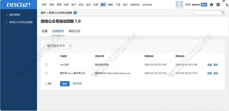The height and width of the screenshot is (111, 229).
Task: Open the 应用中心 menu
Action: (x=135, y=5)
